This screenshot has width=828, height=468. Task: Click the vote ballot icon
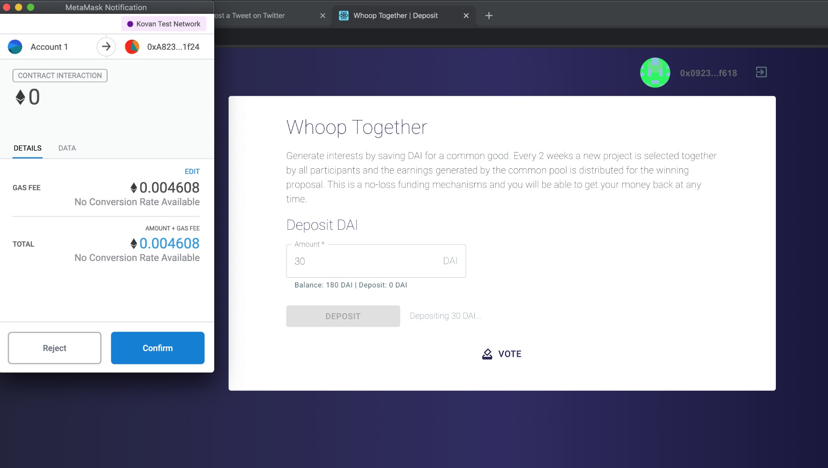[487, 354]
